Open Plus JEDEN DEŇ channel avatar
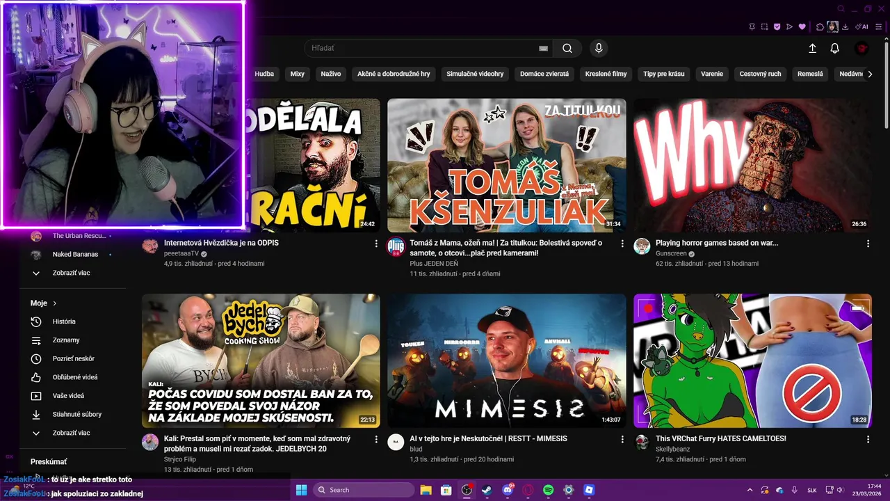The image size is (890, 501). [x=396, y=246]
